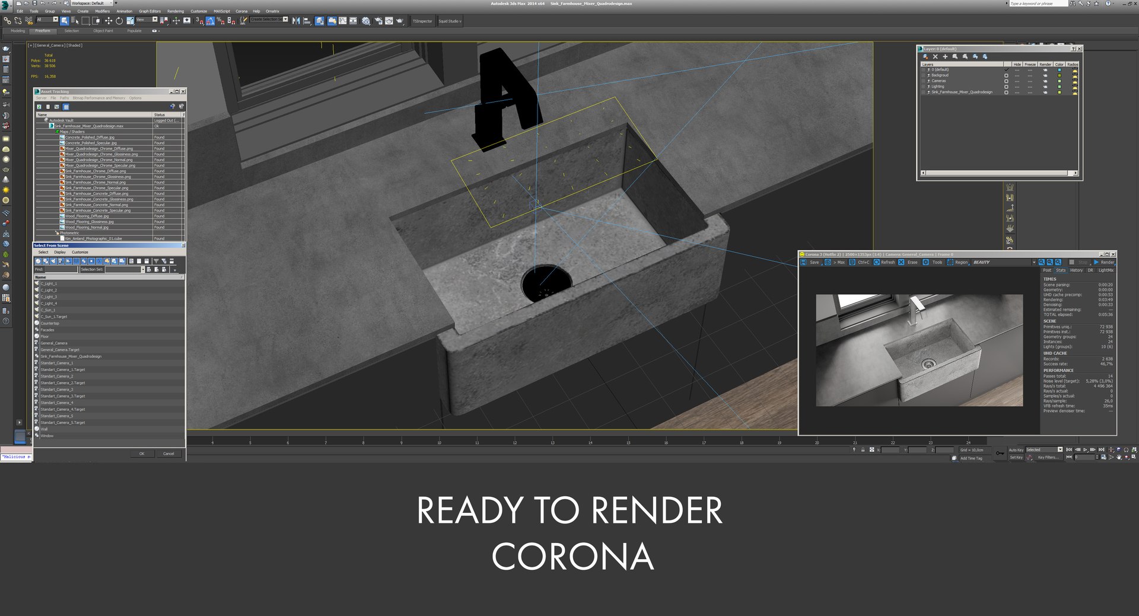Open Select by Name list icon
The width and height of the screenshot is (1139, 616).
[x=75, y=21]
